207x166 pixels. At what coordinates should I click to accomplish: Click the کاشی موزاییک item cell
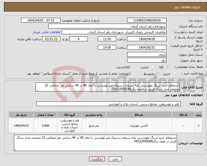tap(139, 126)
